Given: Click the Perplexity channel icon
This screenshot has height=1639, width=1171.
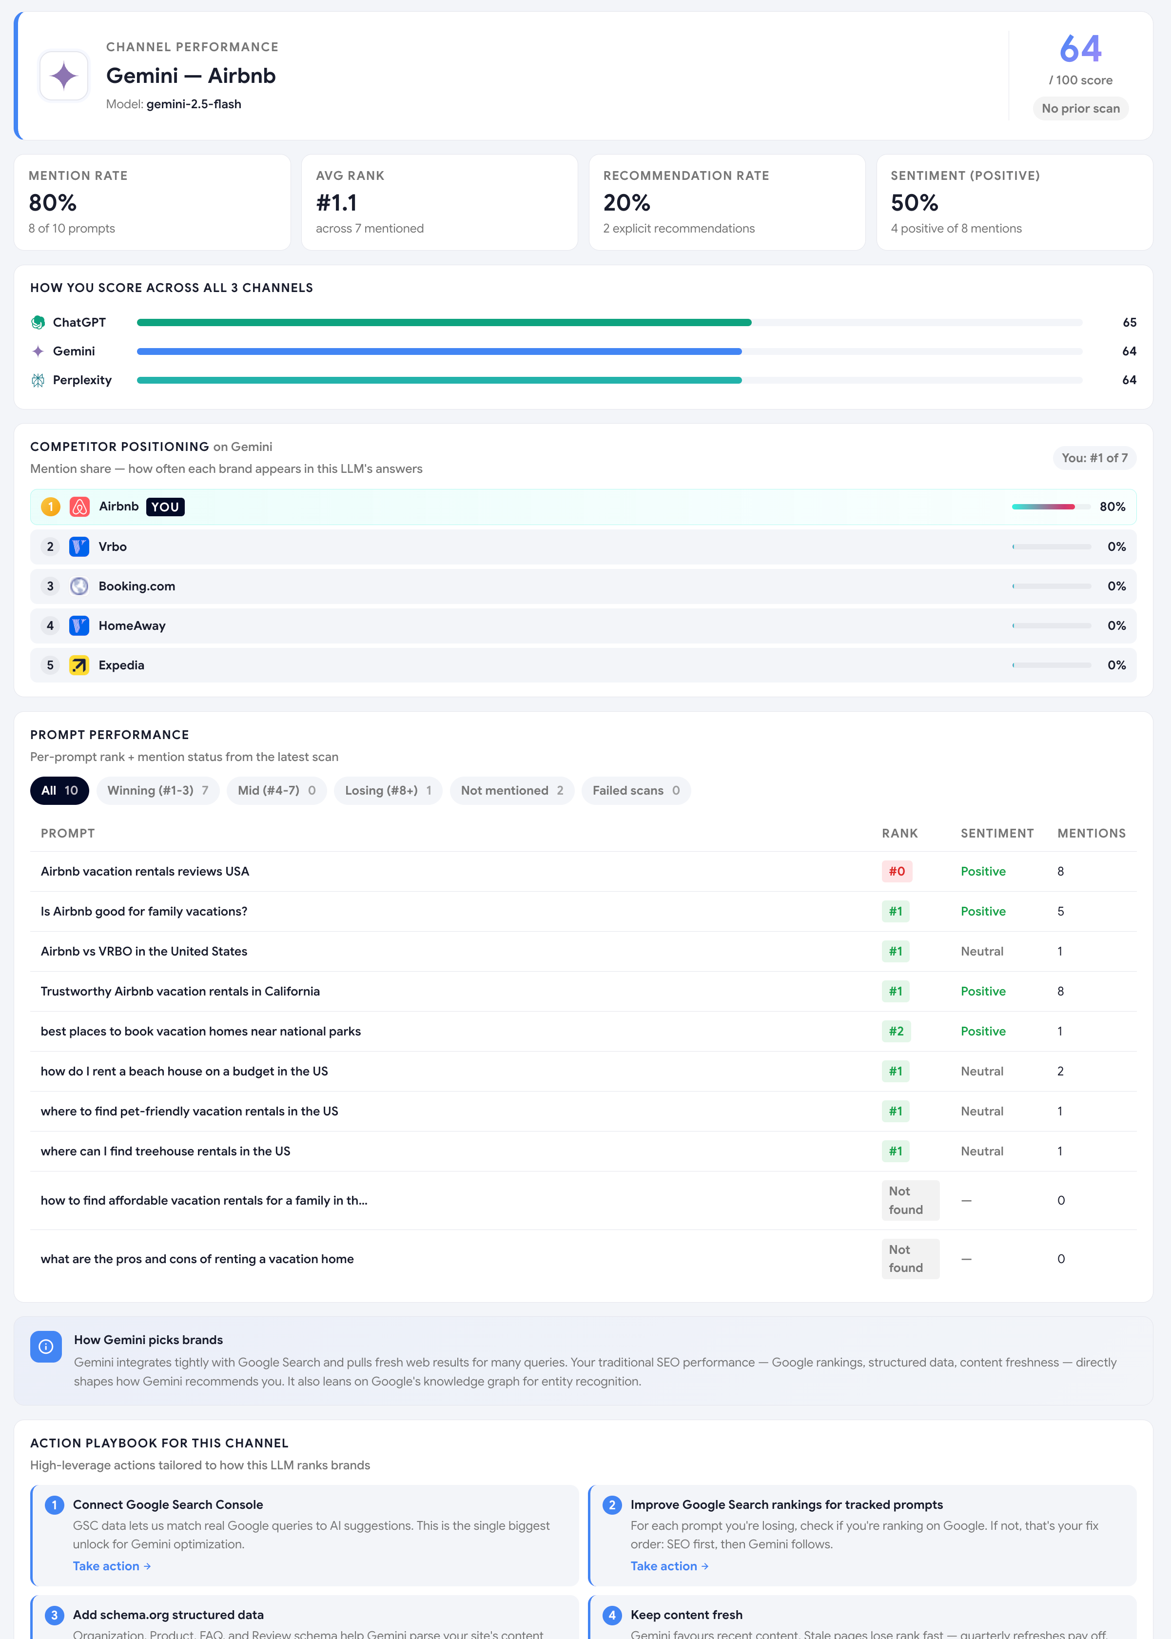Looking at the screenshot, I should [x=38, y=380].
